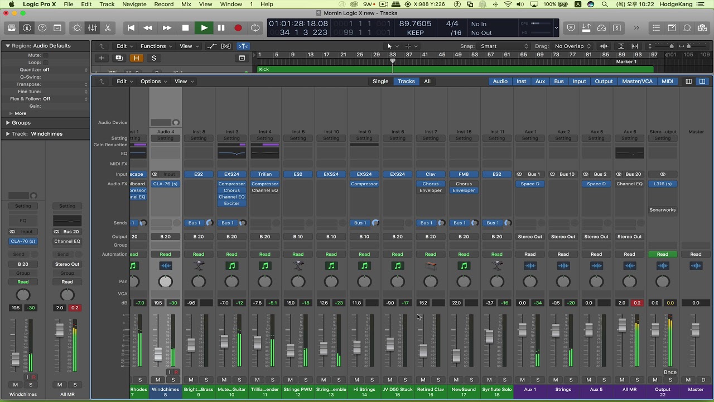Image resolution: width=714 pixels, height=402 pixels.
Task: Toggle the orange Hide tracks H button
Action: point(136,58)
